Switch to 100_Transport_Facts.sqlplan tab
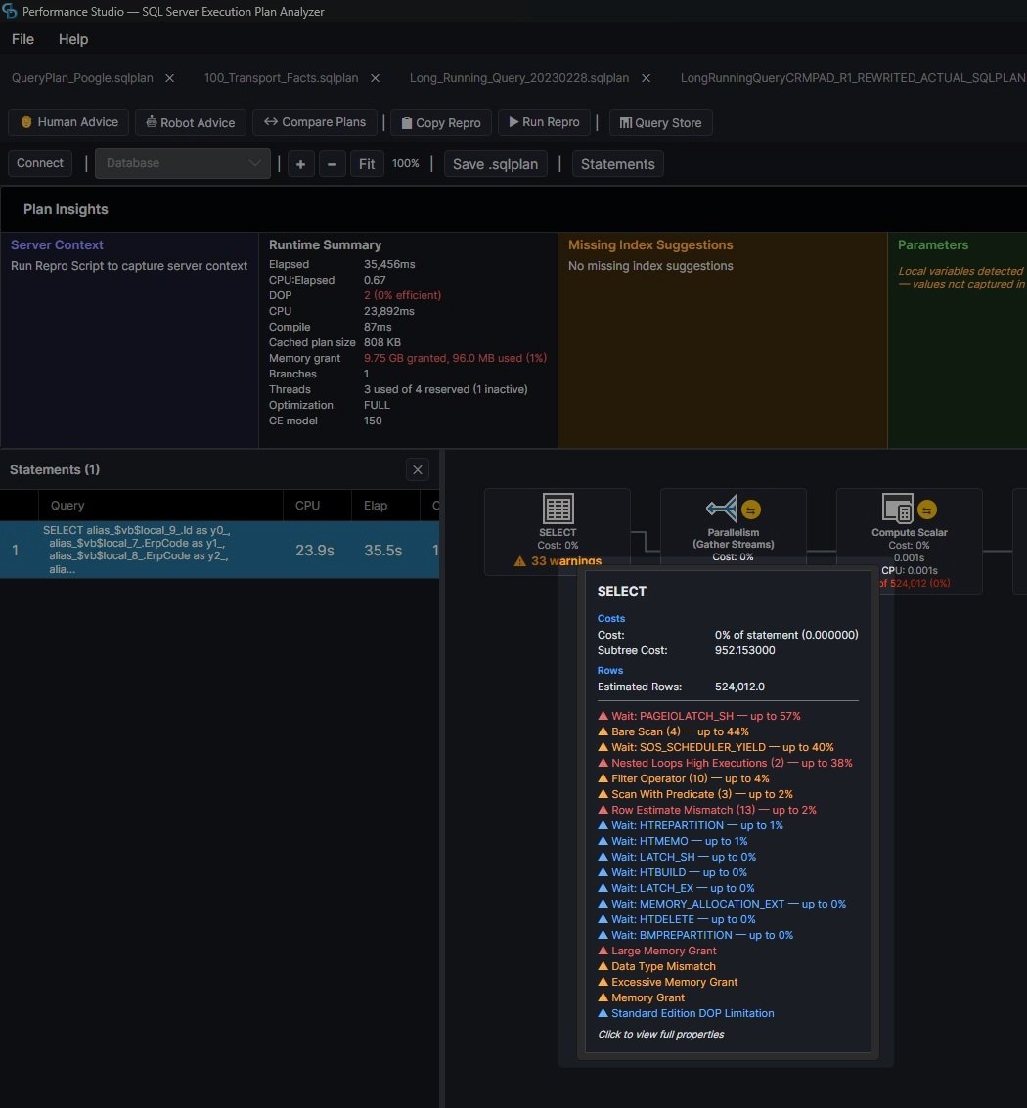Image resolution: width=1027 pixels, height=1108 pixels. tap(282, 77)
